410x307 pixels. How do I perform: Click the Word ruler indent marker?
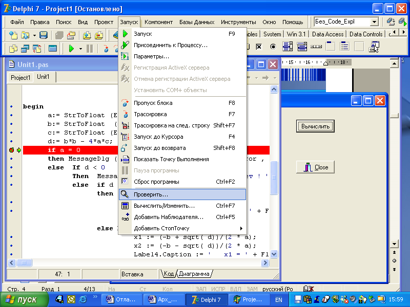click(325, 63)
